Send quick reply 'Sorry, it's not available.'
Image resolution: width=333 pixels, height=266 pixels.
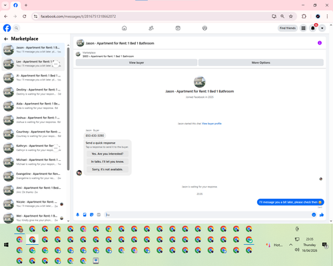[x=107, y=170]
